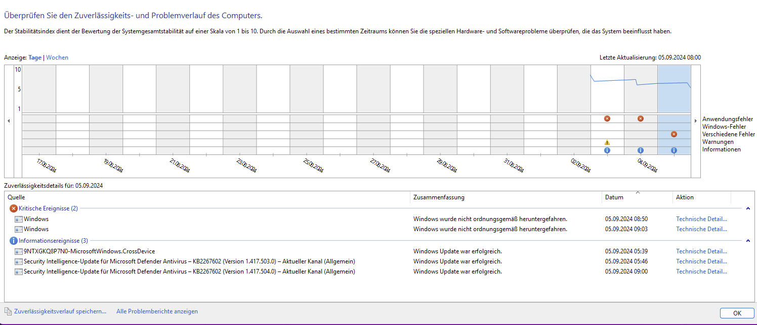Screen dimensions: 757x325
Task: Switch the chart view to Wochen
Action: 57,58
